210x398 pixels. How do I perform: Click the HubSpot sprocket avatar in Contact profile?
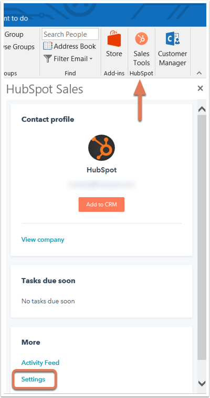click(x=101, y=148)
